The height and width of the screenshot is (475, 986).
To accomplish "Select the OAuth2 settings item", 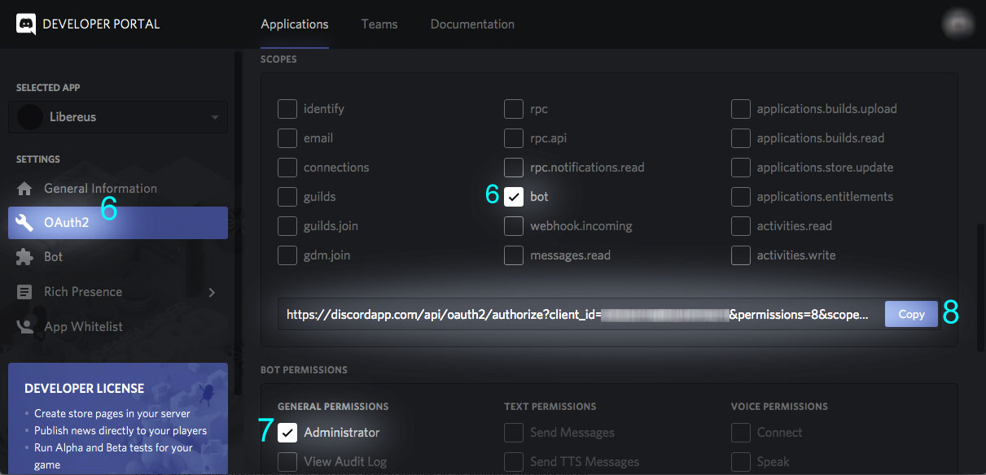I will tap(118, 222).
